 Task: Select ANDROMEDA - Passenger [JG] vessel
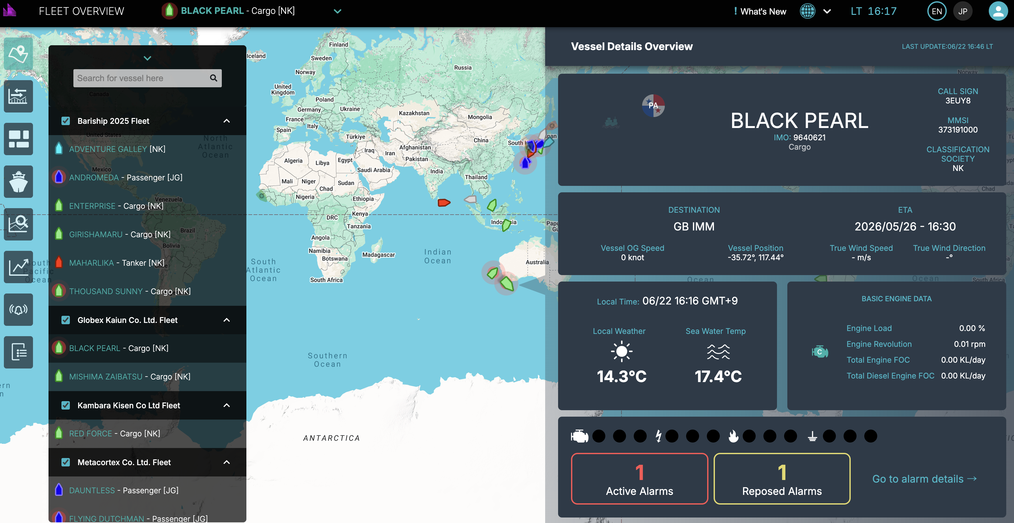[147, 177]
